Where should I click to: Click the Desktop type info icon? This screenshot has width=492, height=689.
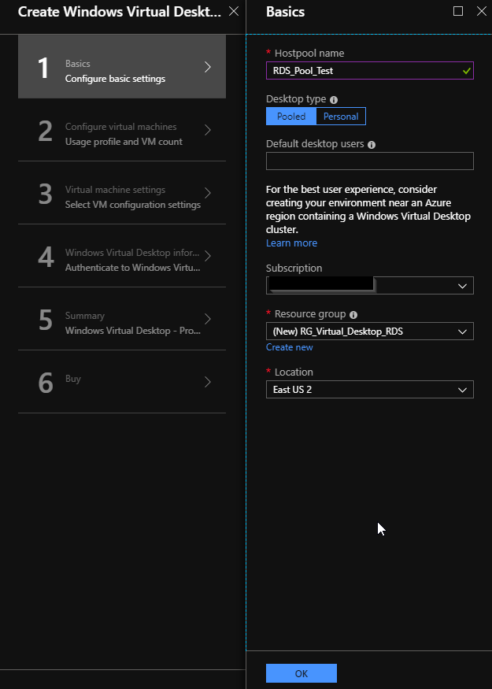click(334, 100)
